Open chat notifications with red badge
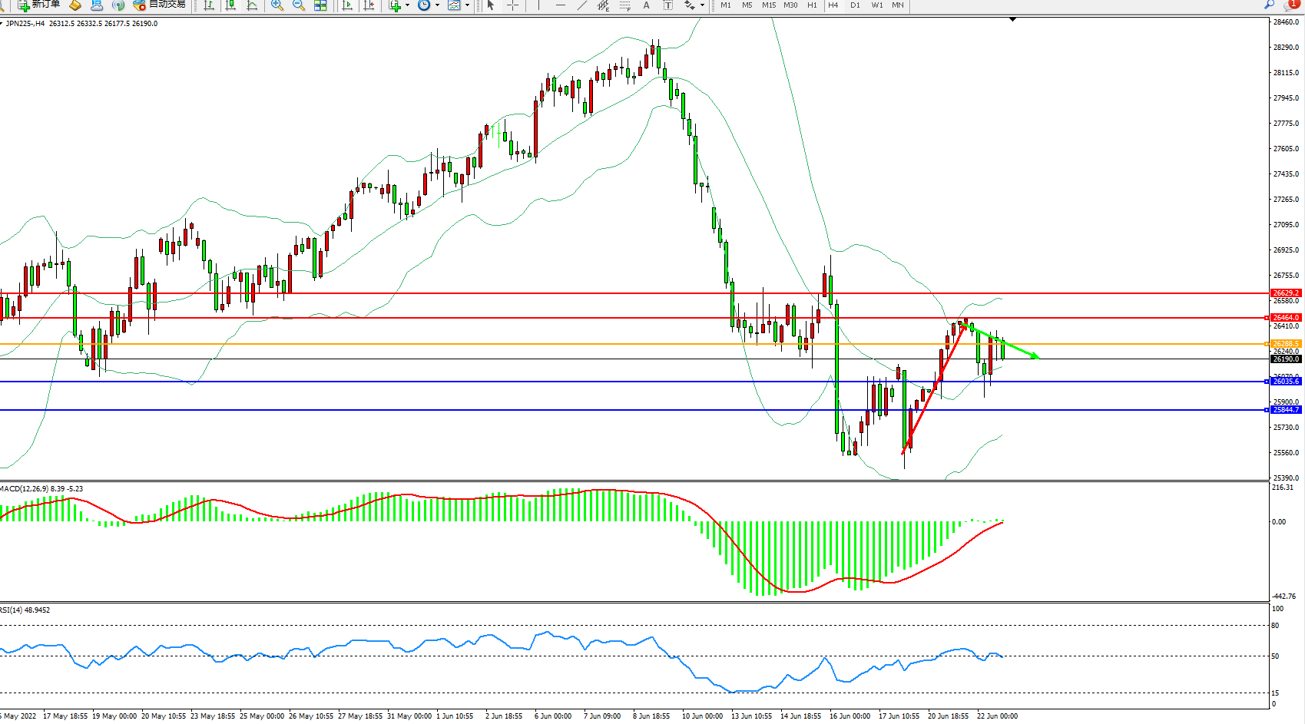The height and width of the screenshot is (724, 1305). 1291,5
